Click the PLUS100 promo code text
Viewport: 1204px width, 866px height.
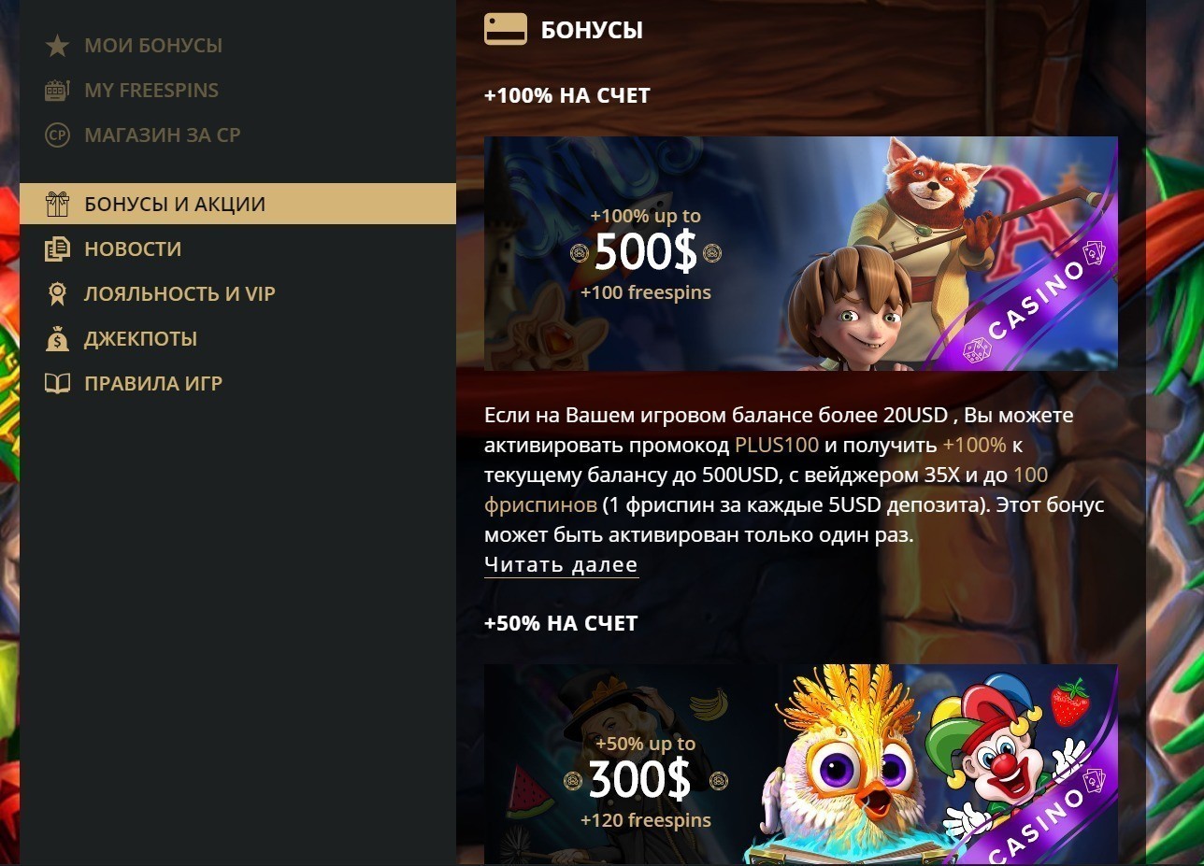[x=777, y=445]
